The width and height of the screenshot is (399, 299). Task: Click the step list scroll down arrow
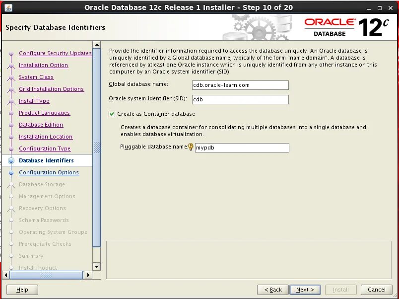97,267
